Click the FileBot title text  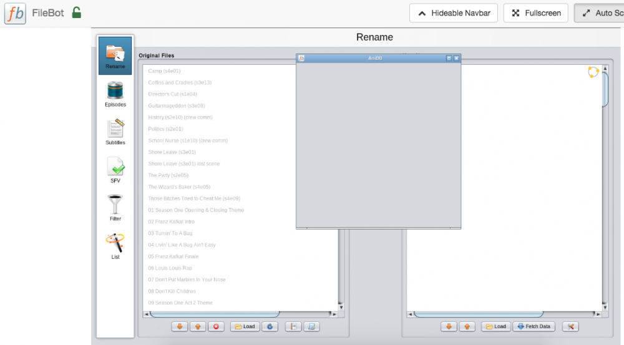(48, 13)
